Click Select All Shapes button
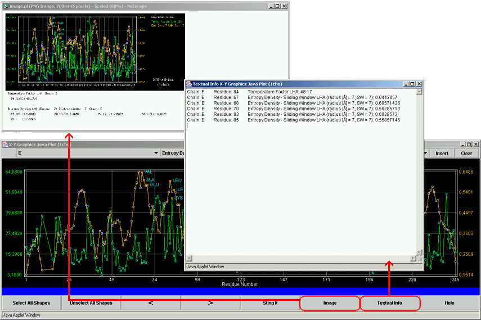 [x=31, y=303]
